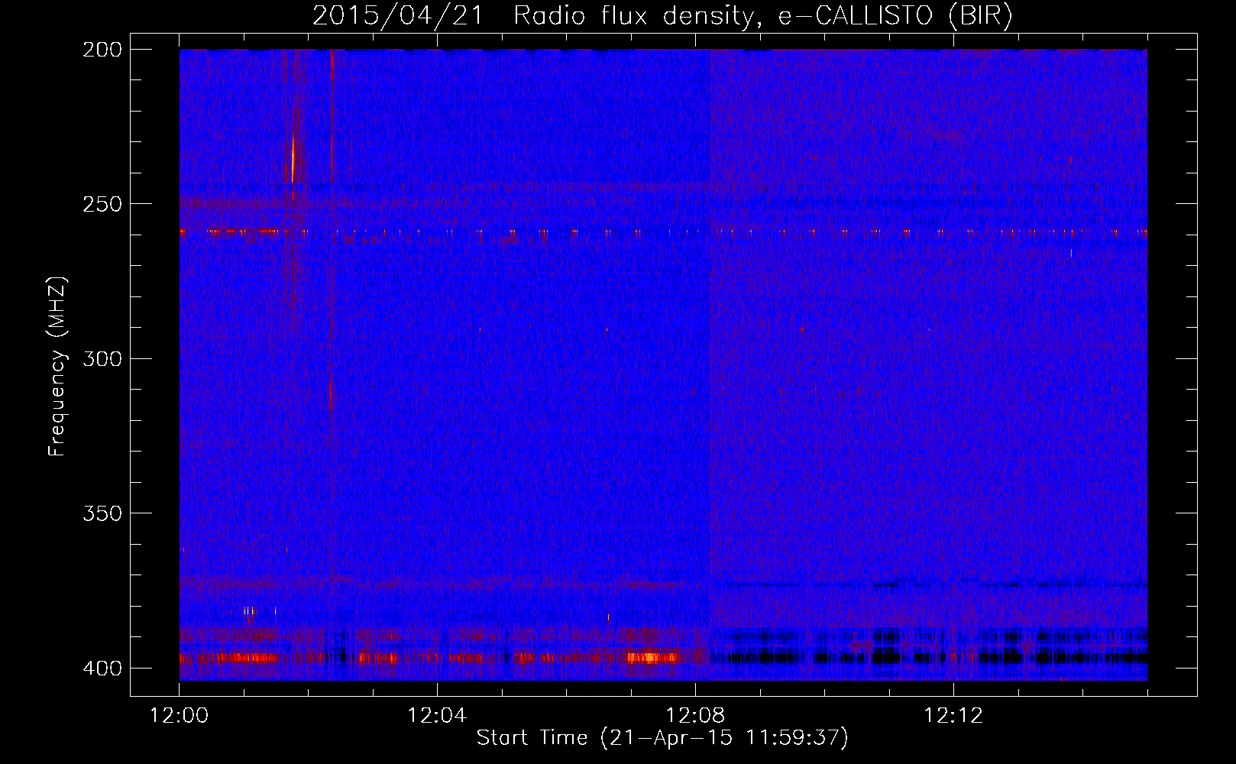This screenshot has height=764, width=1236.
Task: Click the 12:00 time tick label
Action: pos(179,715)
